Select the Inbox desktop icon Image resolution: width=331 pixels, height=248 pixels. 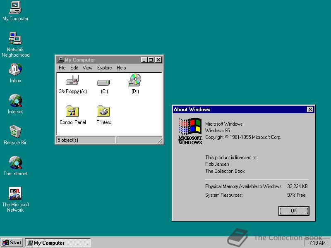(15, 73)
